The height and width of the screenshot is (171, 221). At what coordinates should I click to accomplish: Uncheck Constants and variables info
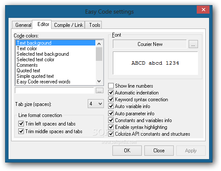point(140,120)
